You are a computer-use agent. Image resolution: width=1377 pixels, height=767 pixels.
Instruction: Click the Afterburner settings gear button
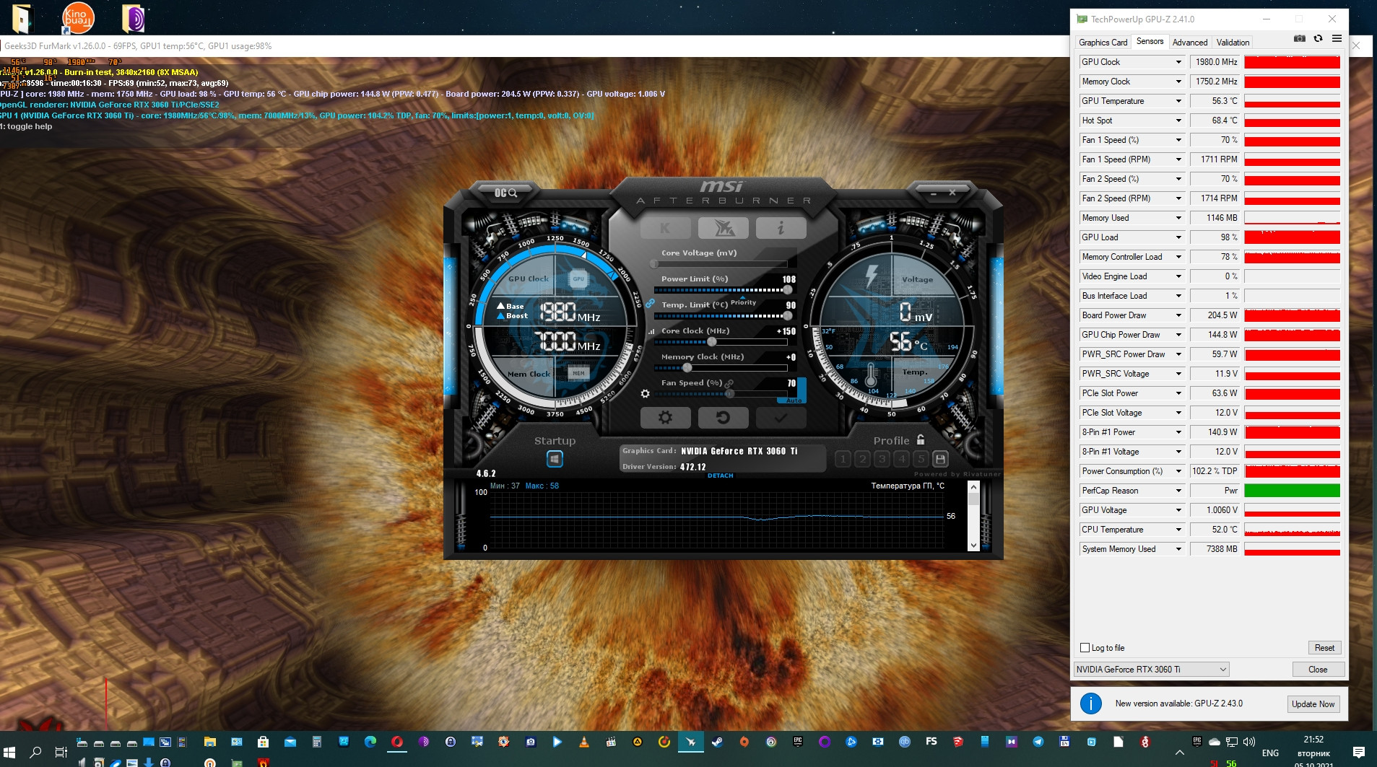click(x=665, y=418)
